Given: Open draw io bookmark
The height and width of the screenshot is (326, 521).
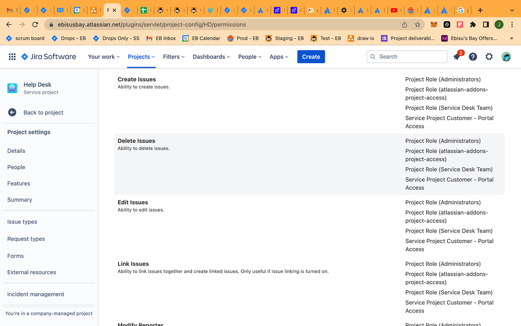Looking at the screenshot, I should click(x=361, y=38).
